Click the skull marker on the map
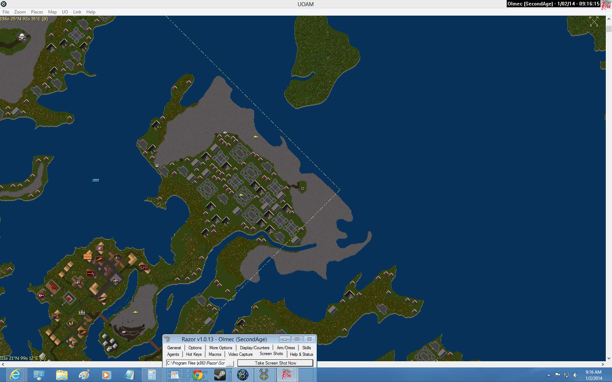This screenshot has height=382, width=612. click(x=22, y=37)
